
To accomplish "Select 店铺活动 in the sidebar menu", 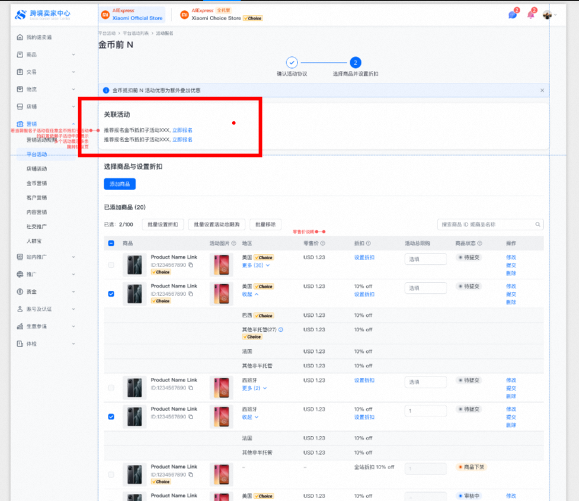I will [37, 169].
